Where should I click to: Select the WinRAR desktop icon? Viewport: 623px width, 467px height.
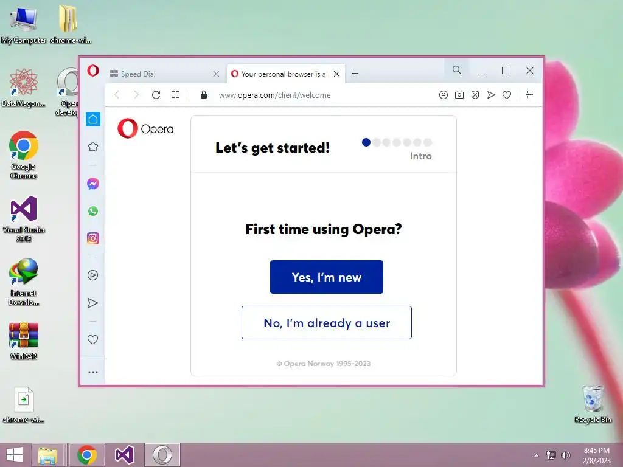[x=24, y=341]
